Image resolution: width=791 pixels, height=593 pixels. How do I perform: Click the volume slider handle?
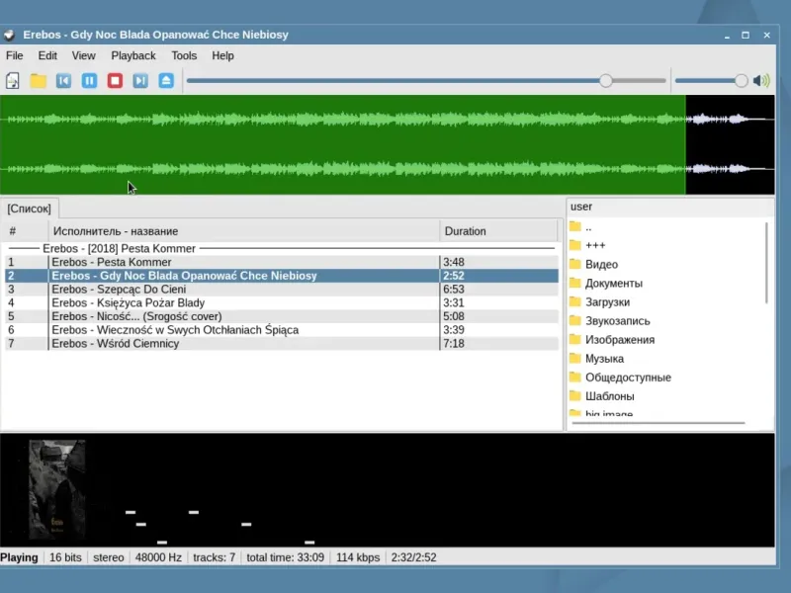pyautogui.click(x=741, y=81)
